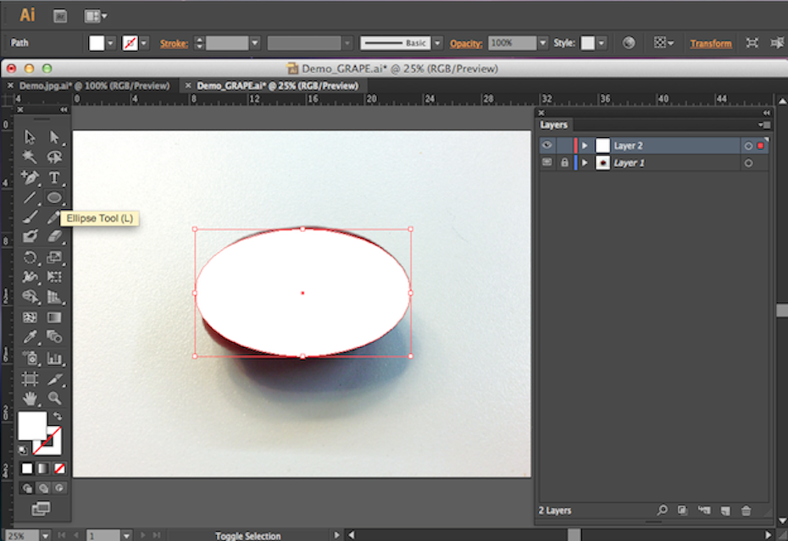Open the Stroke panel link
Image resolution: width=788 pixels, height=541 pixels.
(x=174, y=43)
